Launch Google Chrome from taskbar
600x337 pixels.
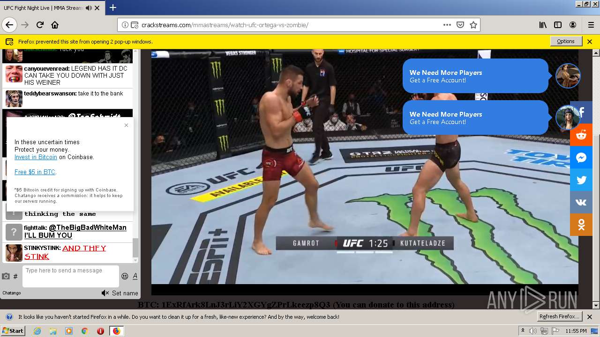point(85,331)
